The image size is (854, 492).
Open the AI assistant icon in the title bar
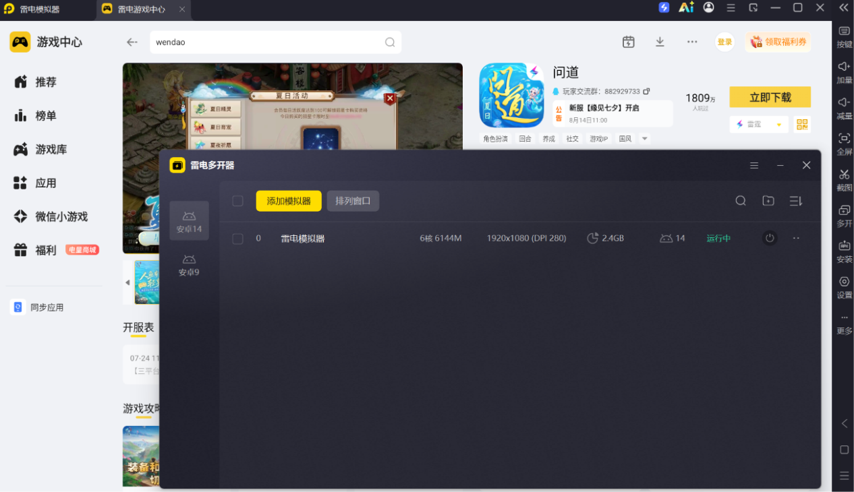tap(686, 7)
